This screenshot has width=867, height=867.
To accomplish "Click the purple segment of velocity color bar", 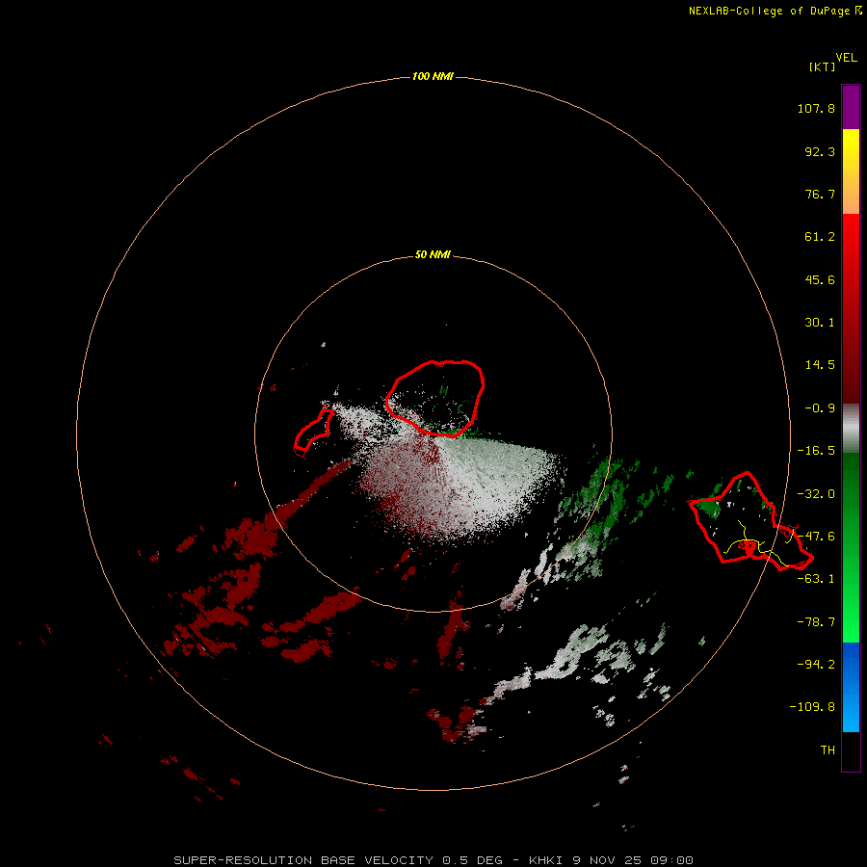I will tap(851, 107).
